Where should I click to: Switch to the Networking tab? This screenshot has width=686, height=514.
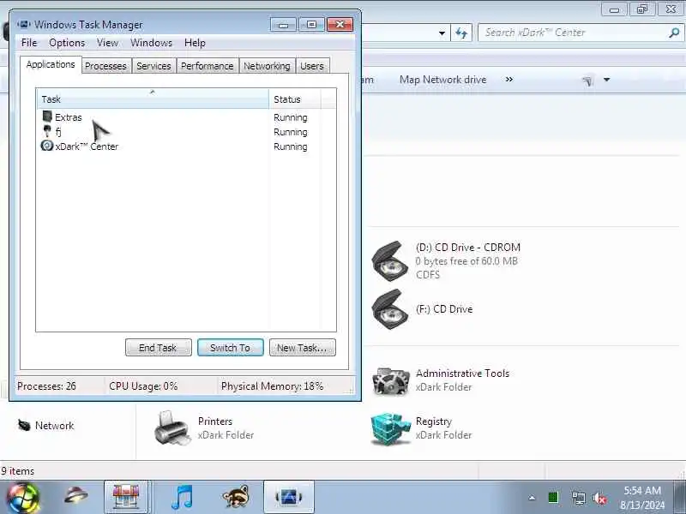[x=267, y=66]
